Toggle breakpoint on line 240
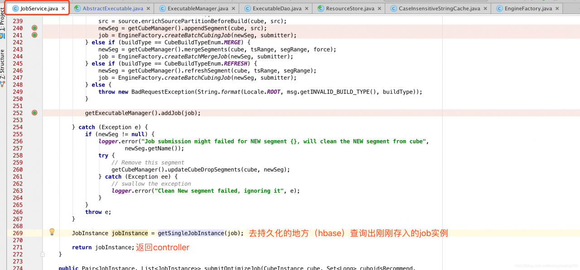580x270 pixels. pos(34,28)
